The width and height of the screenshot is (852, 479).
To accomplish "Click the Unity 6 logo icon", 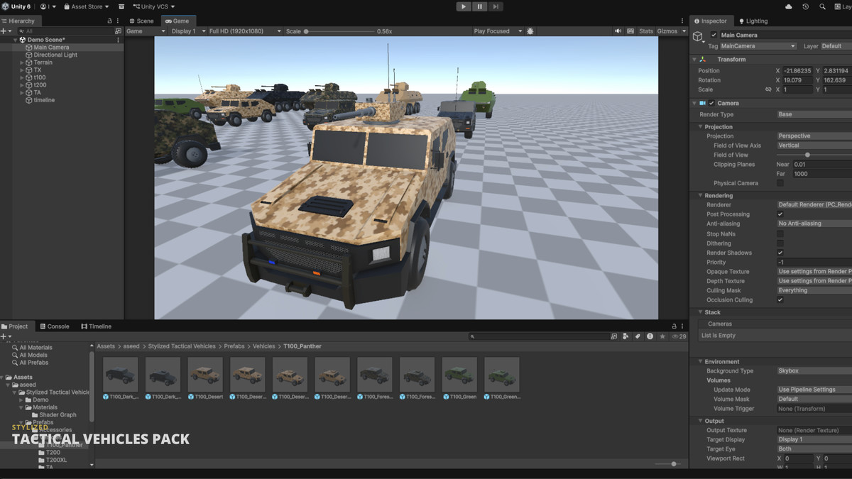I will coord(6,6).
